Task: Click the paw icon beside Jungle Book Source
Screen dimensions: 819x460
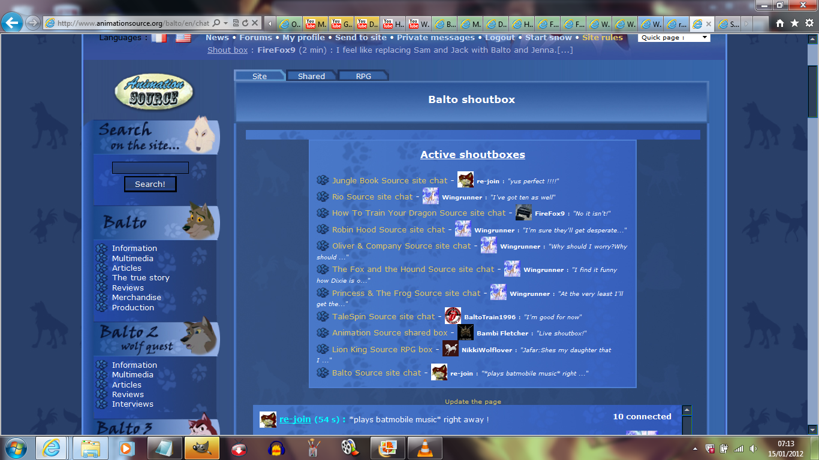Action: point(323,180)
